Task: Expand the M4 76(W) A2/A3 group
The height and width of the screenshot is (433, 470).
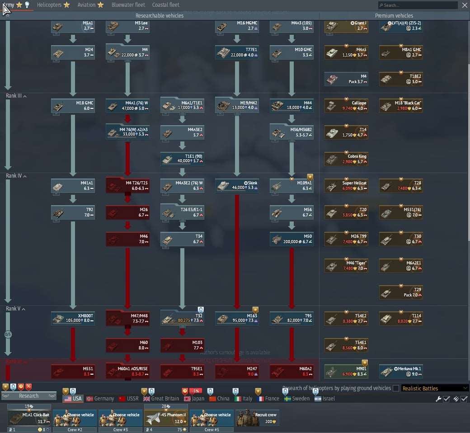Action: tap(128, 132)
